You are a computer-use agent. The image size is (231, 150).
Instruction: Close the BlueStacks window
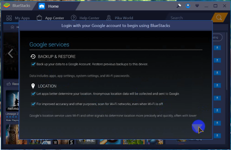[x=224, y=6]
